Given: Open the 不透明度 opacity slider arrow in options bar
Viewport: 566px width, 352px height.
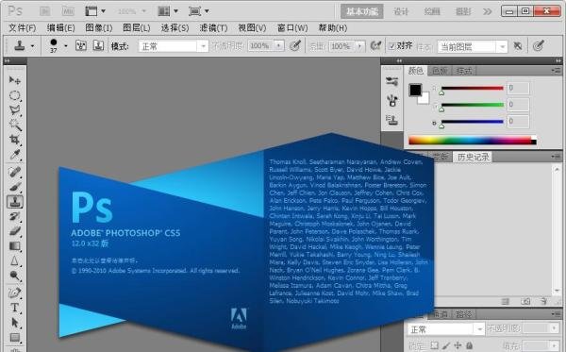Looking at the screenshot, I should point(278,46).
